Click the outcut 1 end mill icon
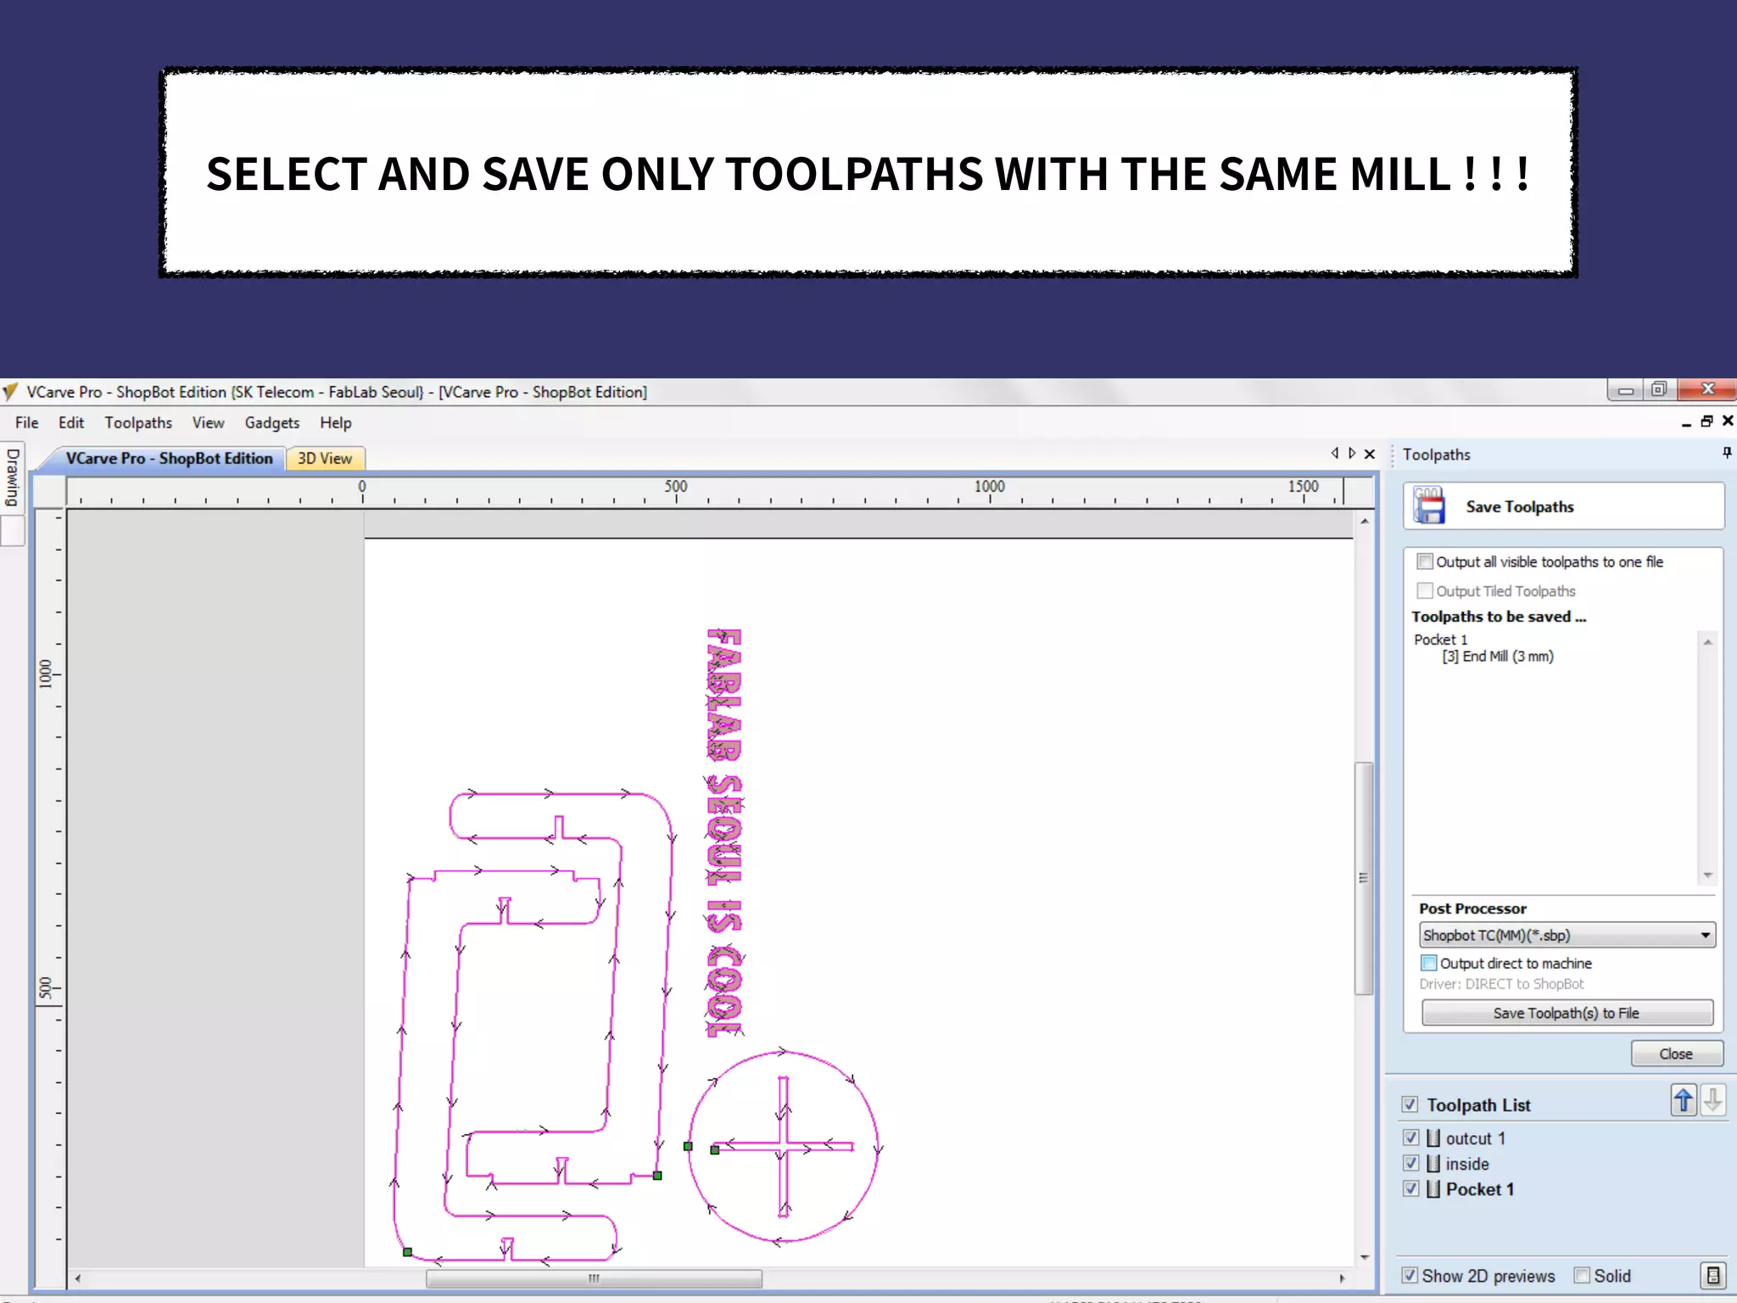The image size is (1737, 1303). pyautogui.click(x=1433, y=1138)
